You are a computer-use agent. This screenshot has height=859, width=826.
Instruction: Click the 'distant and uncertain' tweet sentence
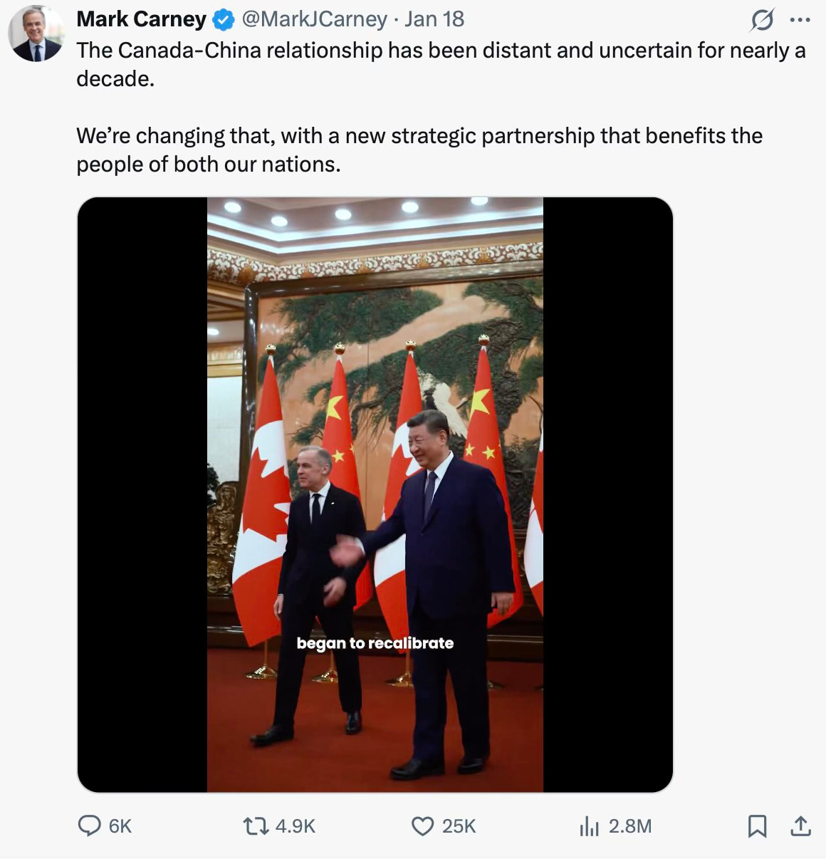(x=441, y=64)
